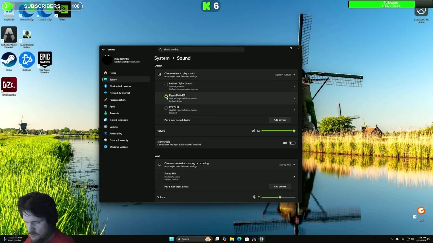Viewport: 433px width, 243px height.
Task: Click the Stereo Mix input device row
Action: (x=227, y=177)
